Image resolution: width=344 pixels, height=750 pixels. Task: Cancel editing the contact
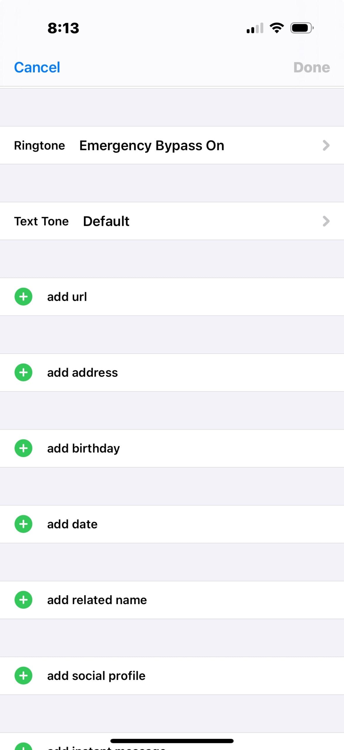point(37,67)
